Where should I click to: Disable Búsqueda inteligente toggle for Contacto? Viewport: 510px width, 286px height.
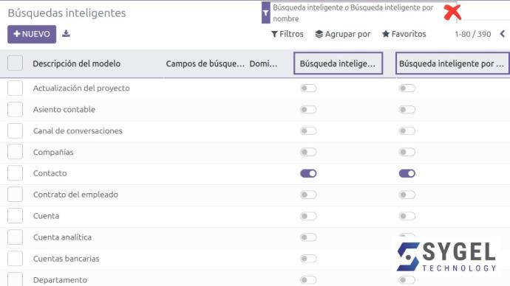(308, 173)
